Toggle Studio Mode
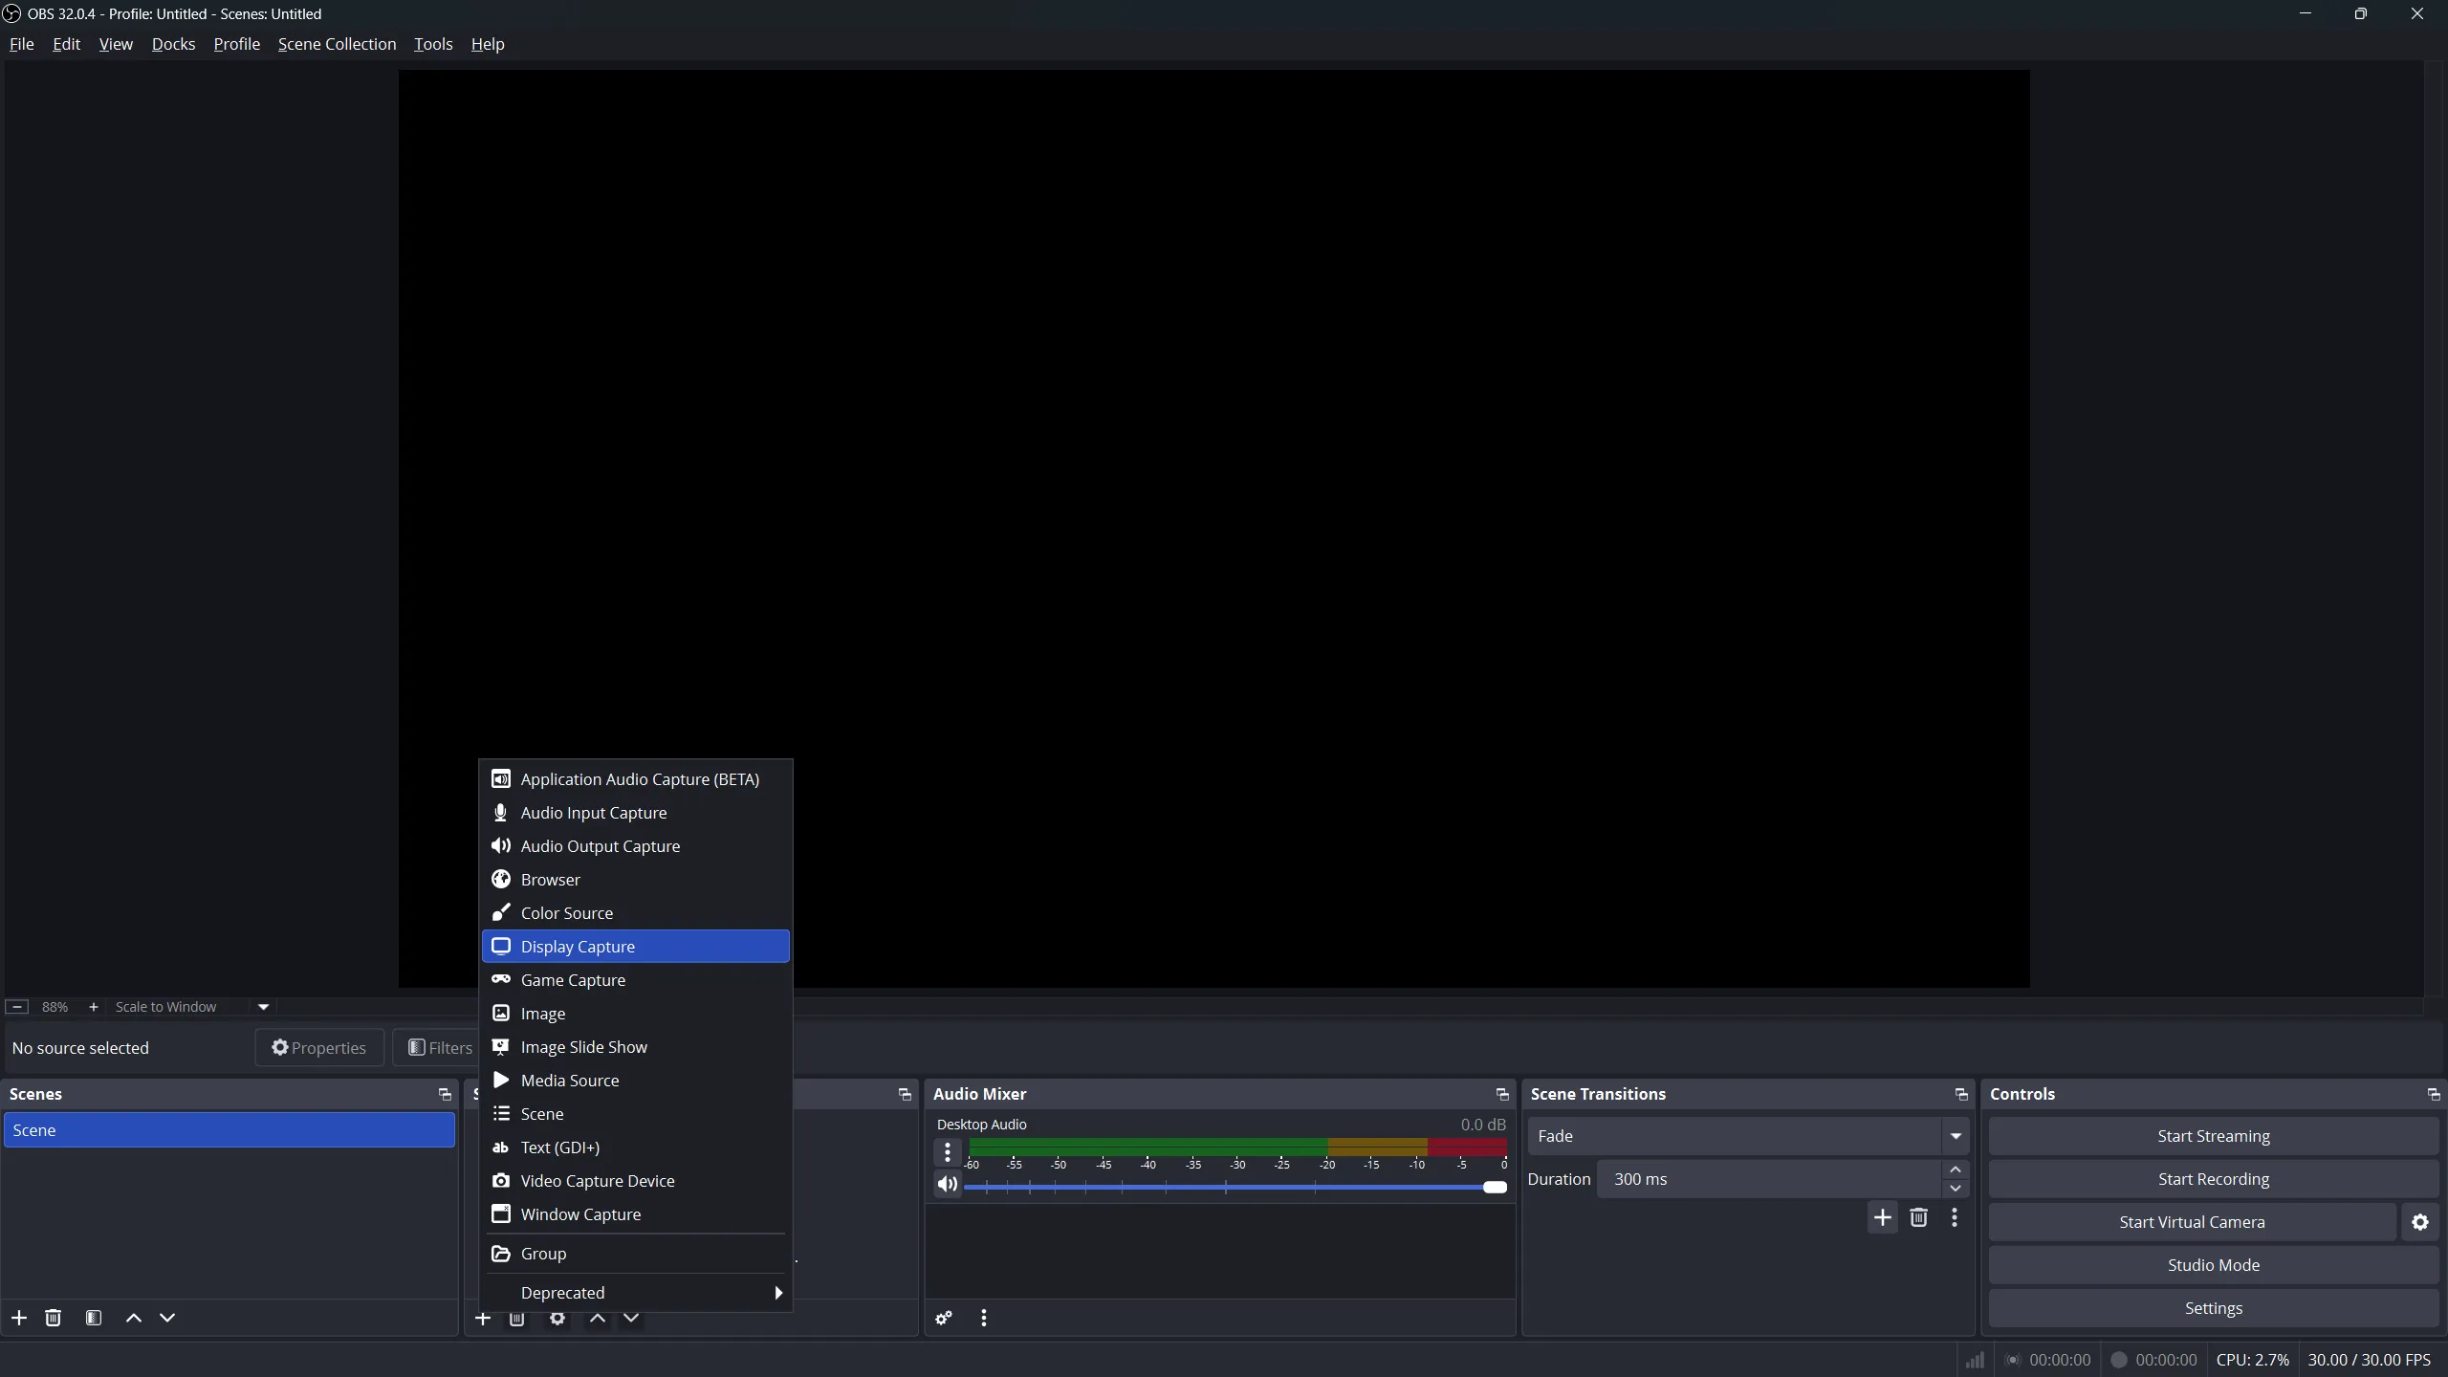 [2213, 1265]
